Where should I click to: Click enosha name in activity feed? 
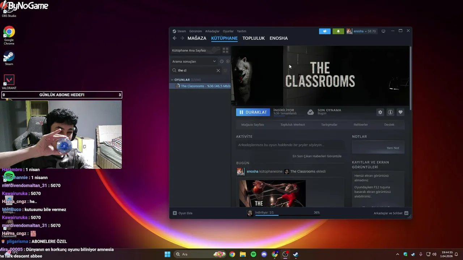(x=252, y=172)
